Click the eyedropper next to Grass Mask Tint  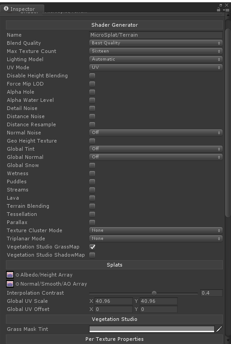[x=219, y=329]
